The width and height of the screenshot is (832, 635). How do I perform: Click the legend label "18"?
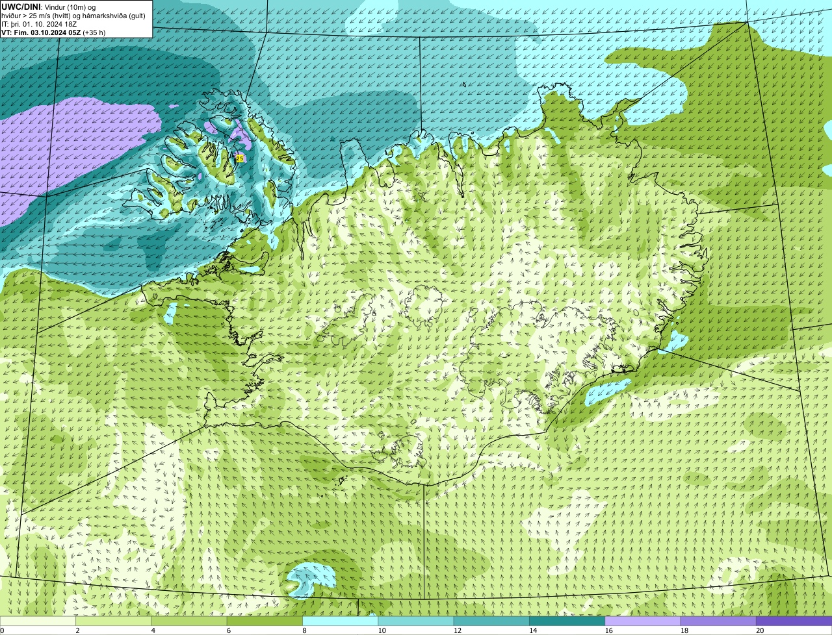(684, 630)
